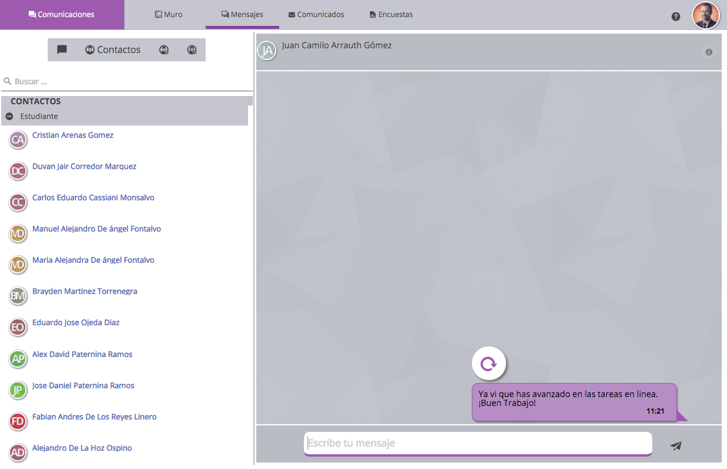
Task: Collapse the Estudiante contact group
Action: [9, 117]
